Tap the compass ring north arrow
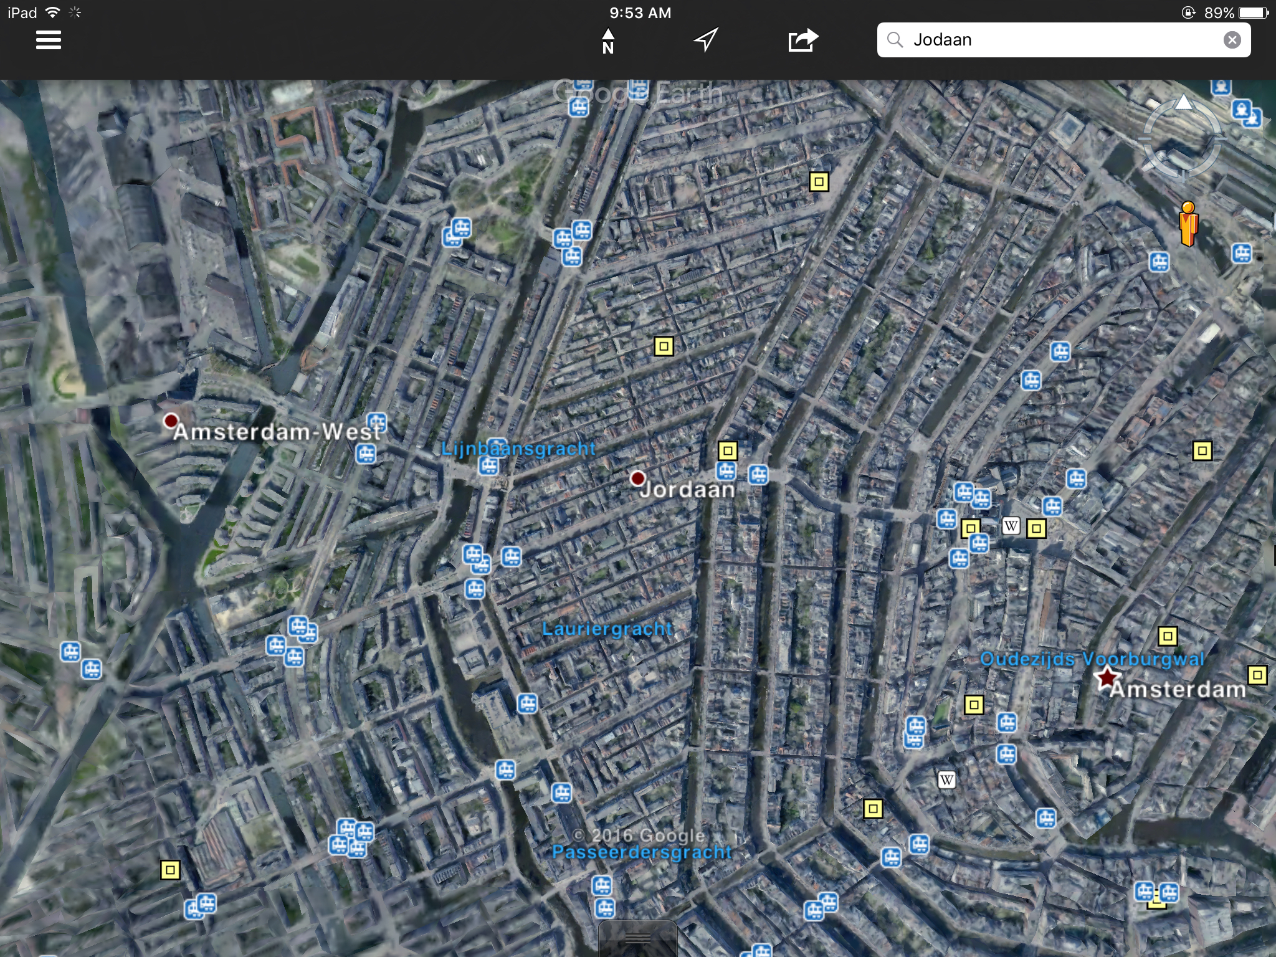 pos(1184,103)
